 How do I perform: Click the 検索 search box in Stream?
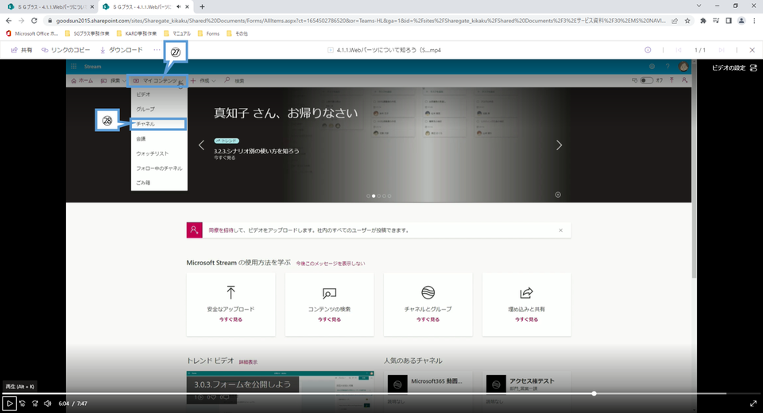pyautogui.click(x=235, y=81)
